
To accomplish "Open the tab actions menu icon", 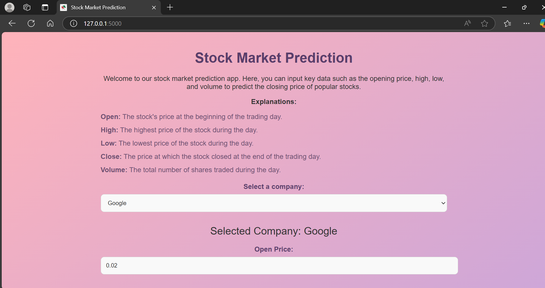I will click(45, 8).
